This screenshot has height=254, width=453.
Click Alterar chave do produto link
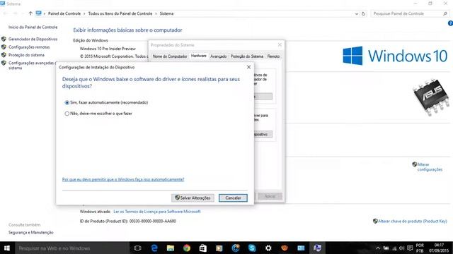pyautogui.click(x=412, y=221)
